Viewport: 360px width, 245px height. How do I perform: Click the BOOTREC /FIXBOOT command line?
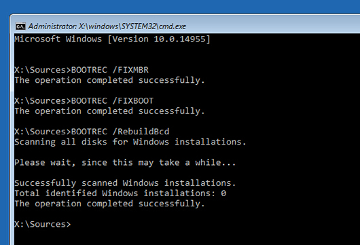[84, 100]
